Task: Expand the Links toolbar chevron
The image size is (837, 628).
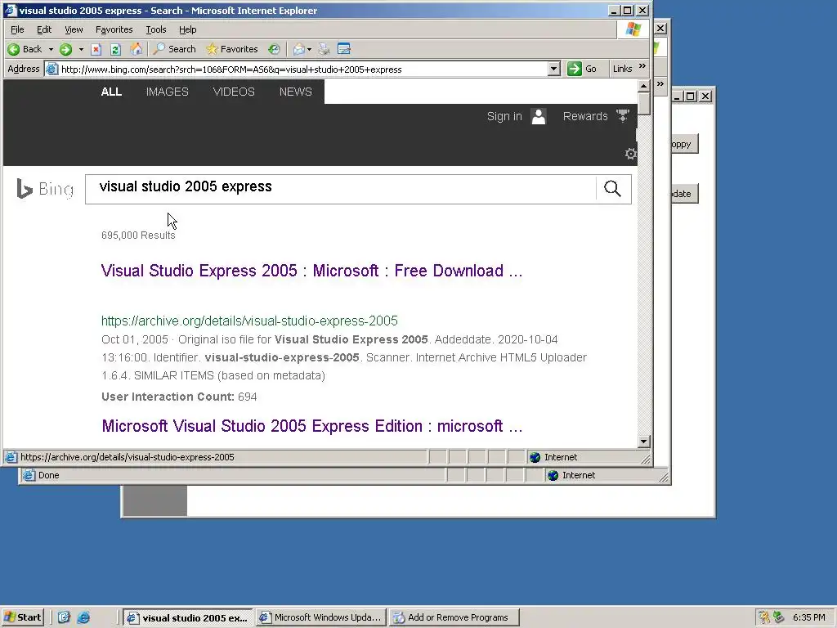Action: click(642, 66)
